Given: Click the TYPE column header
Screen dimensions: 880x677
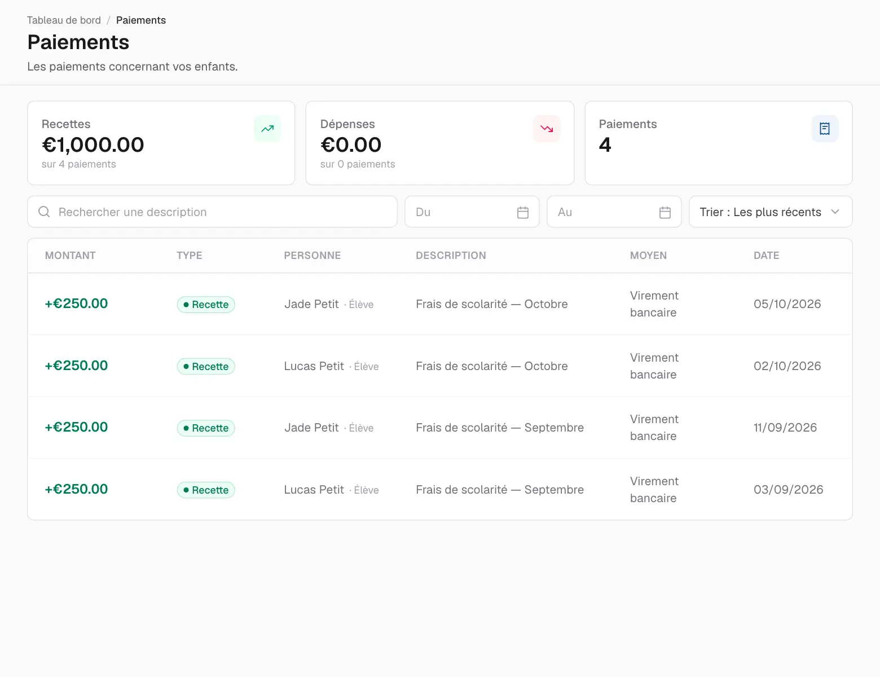Looking at the screenshot, I should [x=190, y=256].
